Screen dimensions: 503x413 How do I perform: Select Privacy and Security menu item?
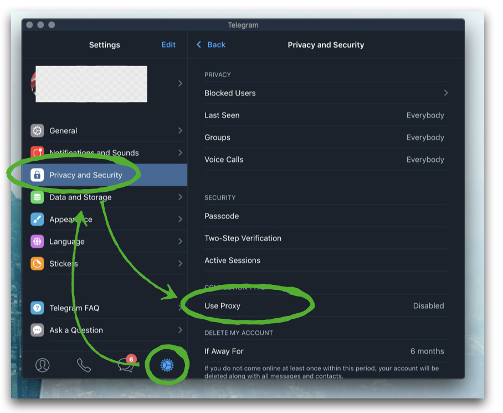pyautogui.click(x=86, y=175)
